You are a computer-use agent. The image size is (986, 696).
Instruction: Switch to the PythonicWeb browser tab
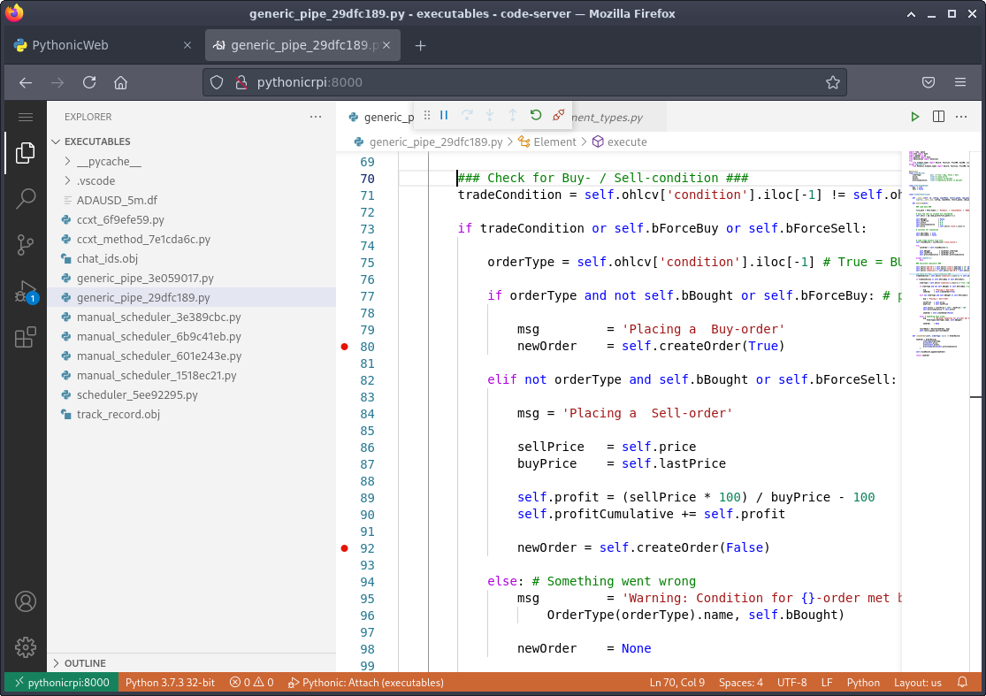(97, 44)
